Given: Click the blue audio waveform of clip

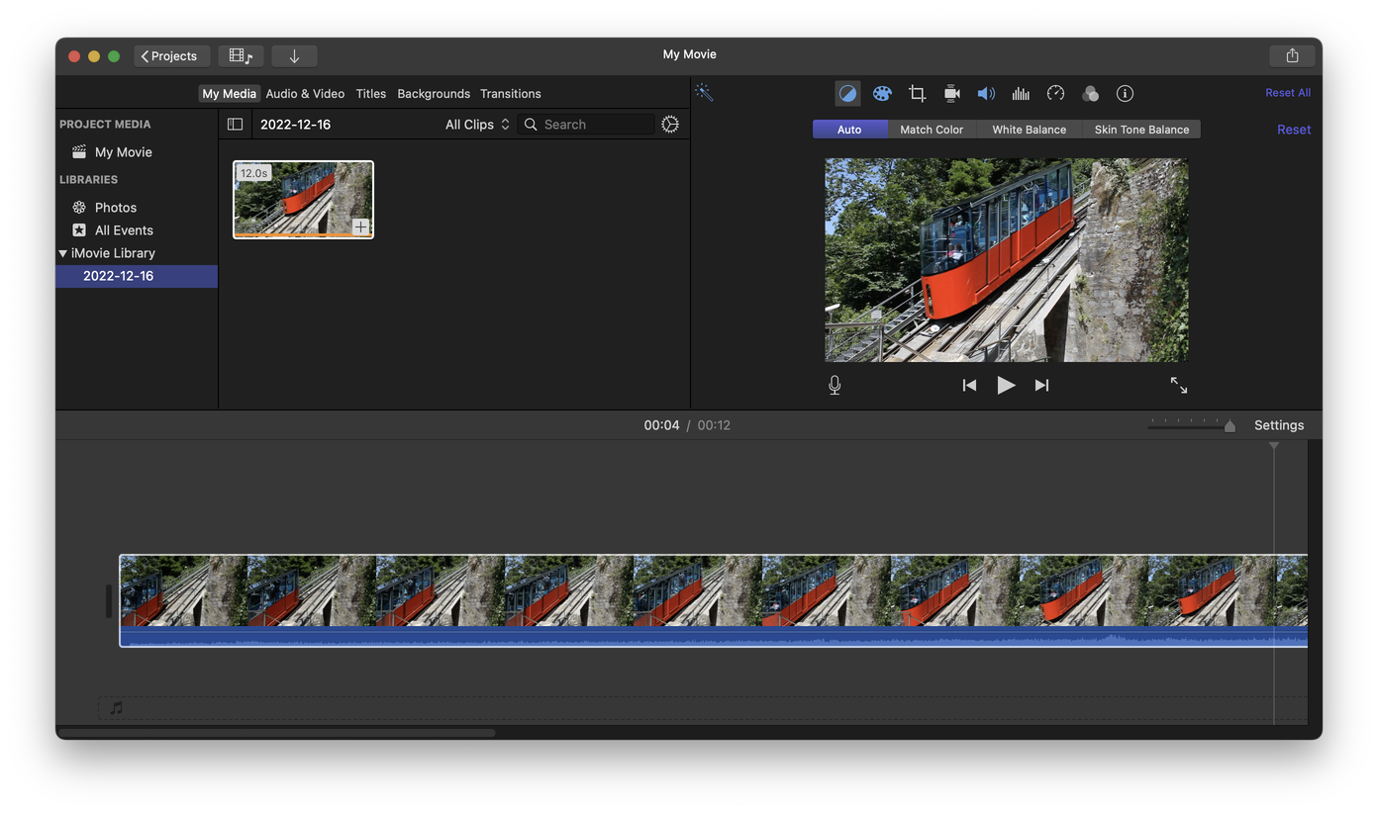Looking at the screenshot, I should (713, 637).
